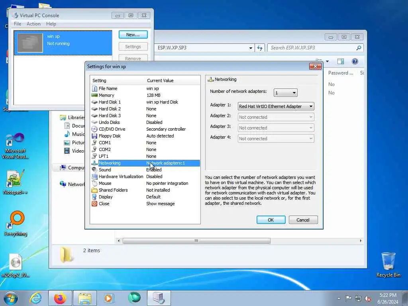The height and width of the screenshot is (306, 408).
Task: Open Explorer help question mark icon
Action: (355, 61)
